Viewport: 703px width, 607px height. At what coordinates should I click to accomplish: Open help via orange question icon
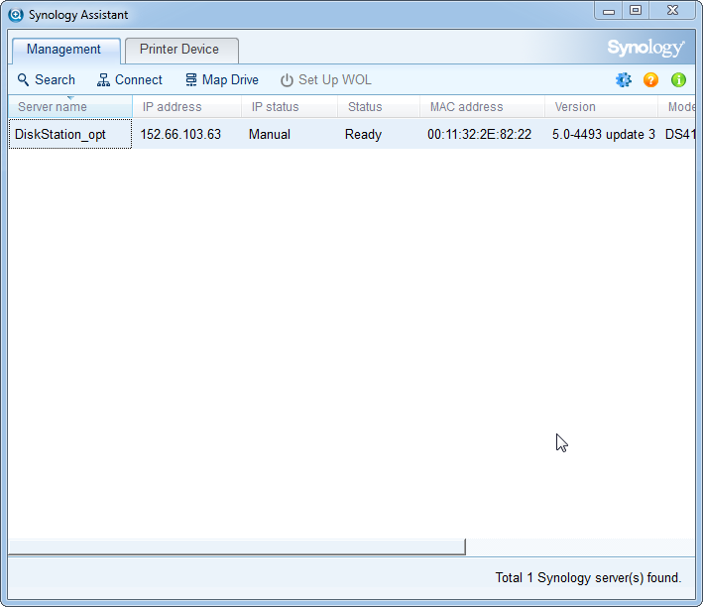tap(650, 80)
